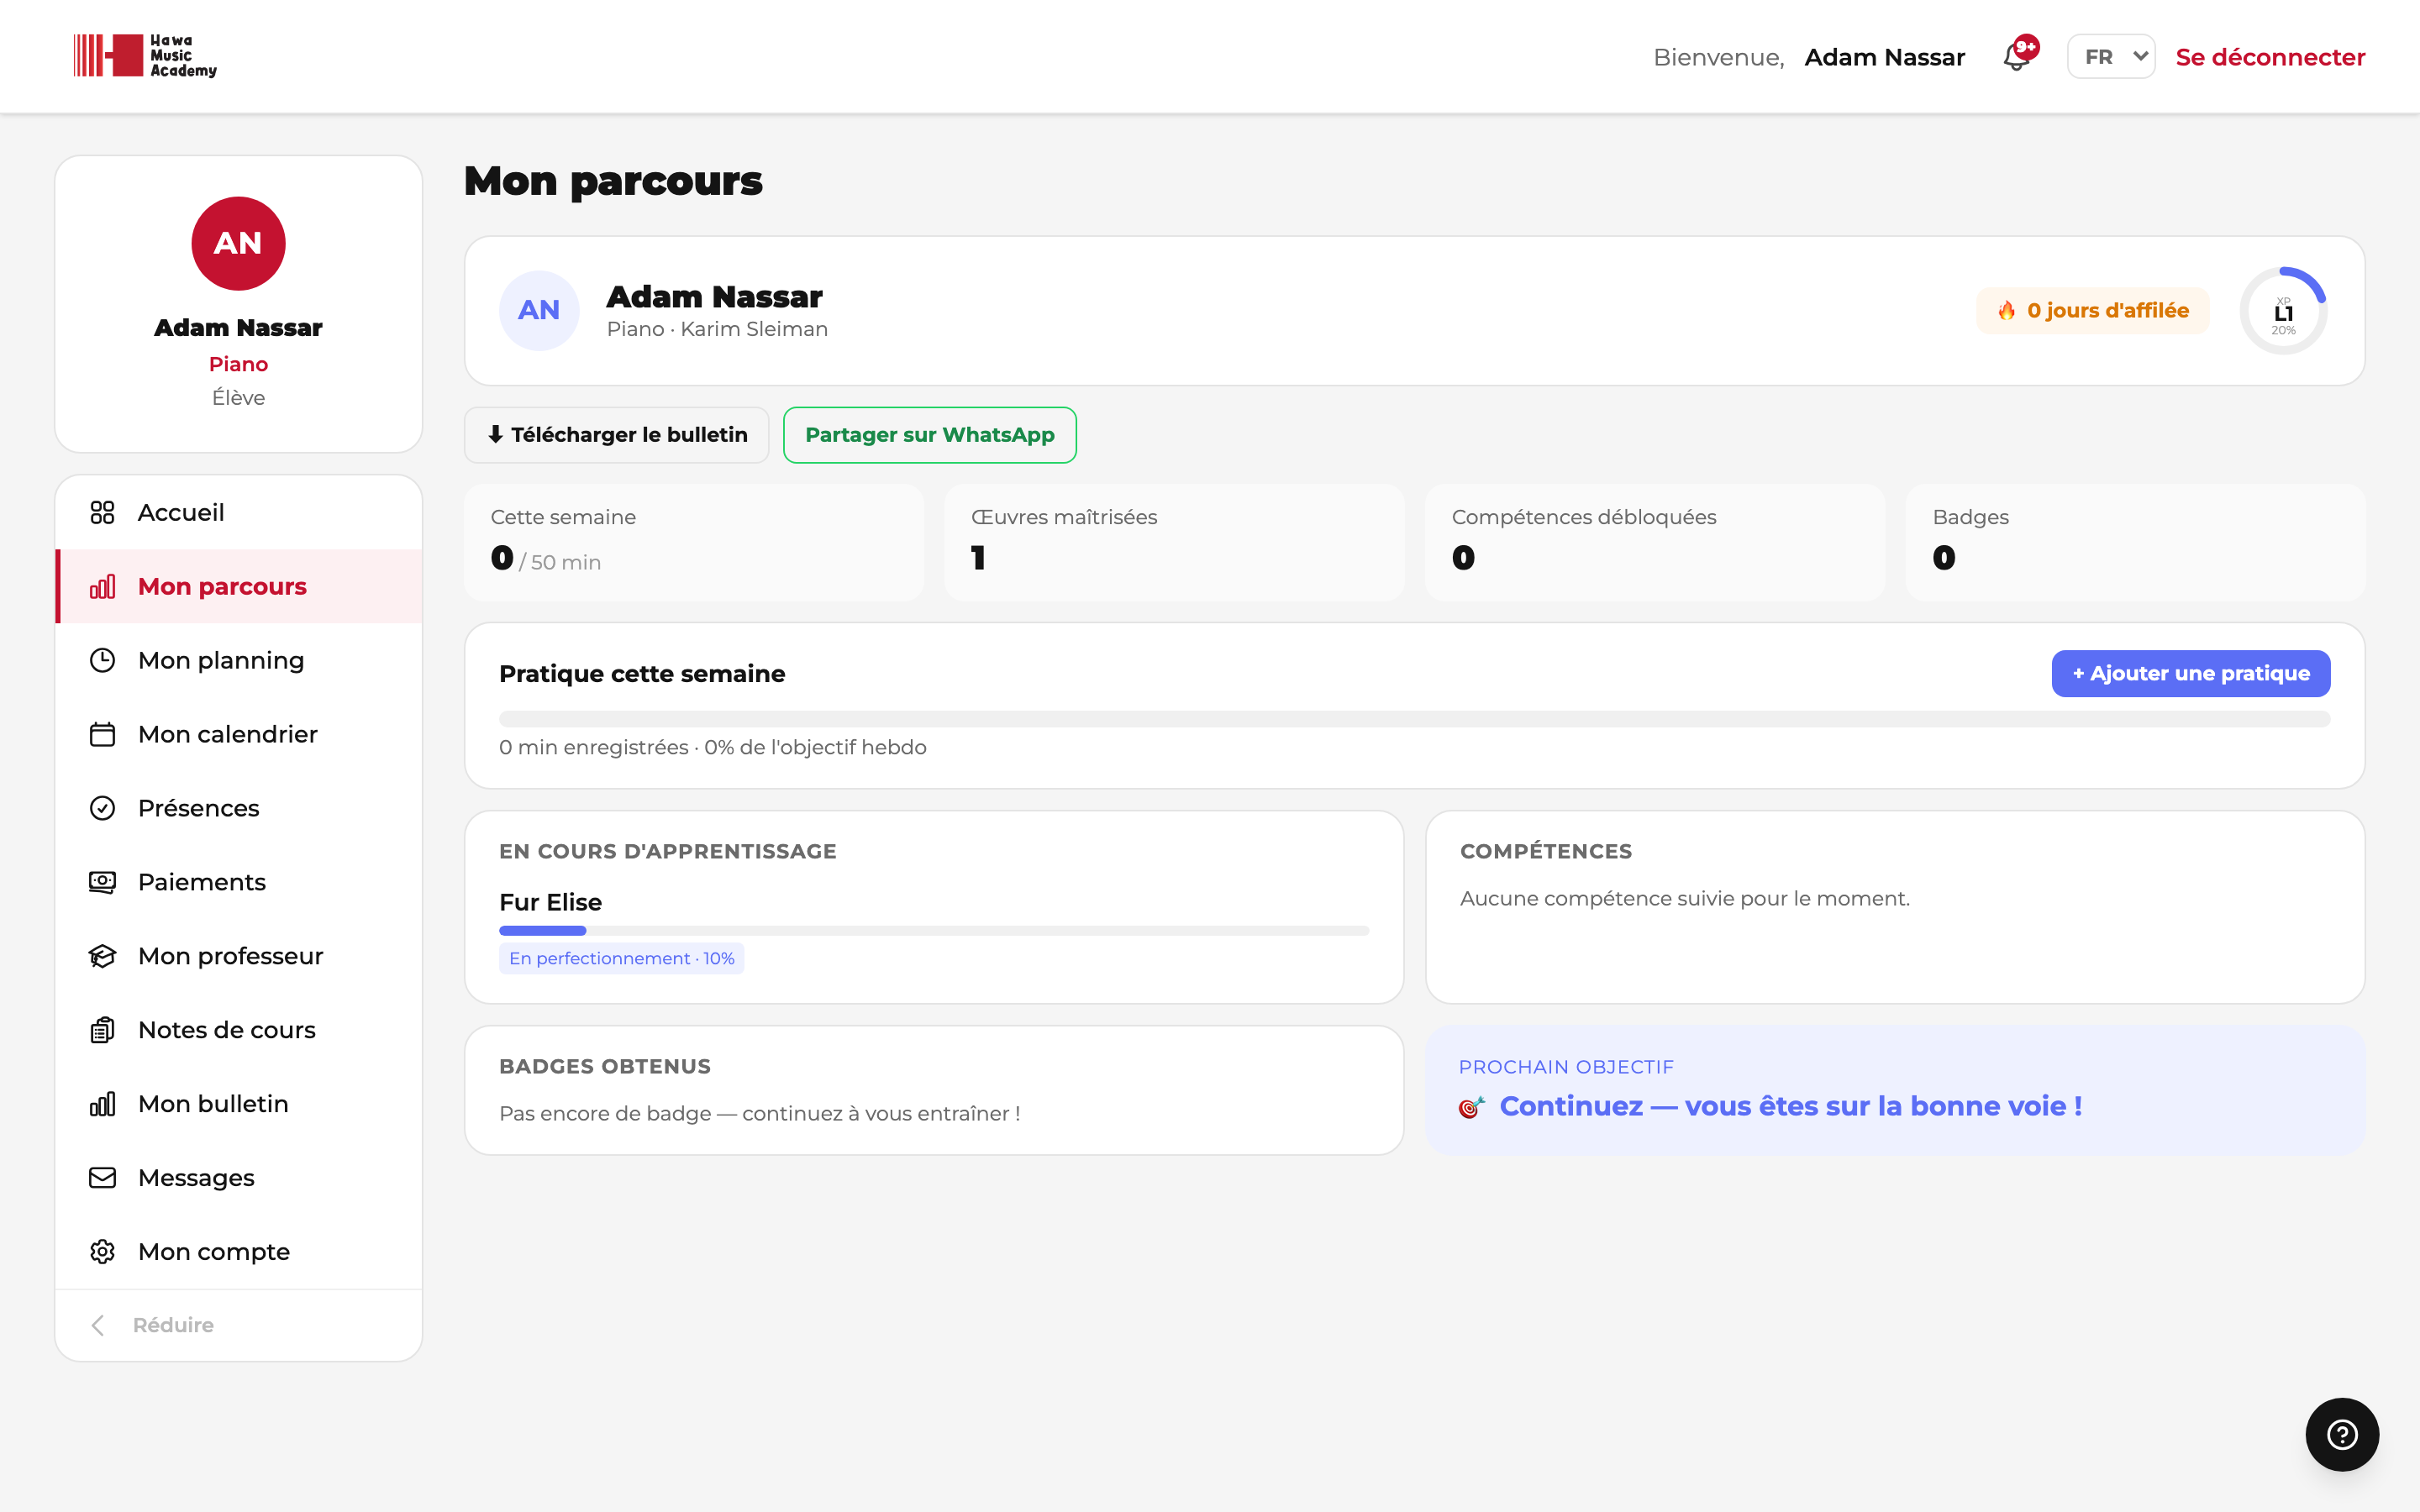Click the 0 jours d'affilée streak badge
2420x1512 pixels.
[2093, 311]
